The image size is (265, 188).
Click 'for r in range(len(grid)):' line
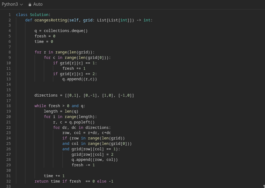65,52
